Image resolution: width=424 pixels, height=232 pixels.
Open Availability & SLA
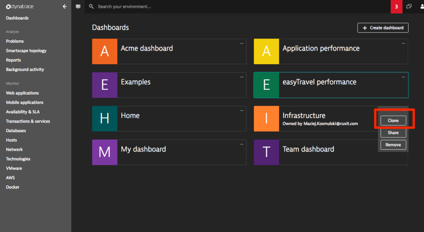(23, 112)
